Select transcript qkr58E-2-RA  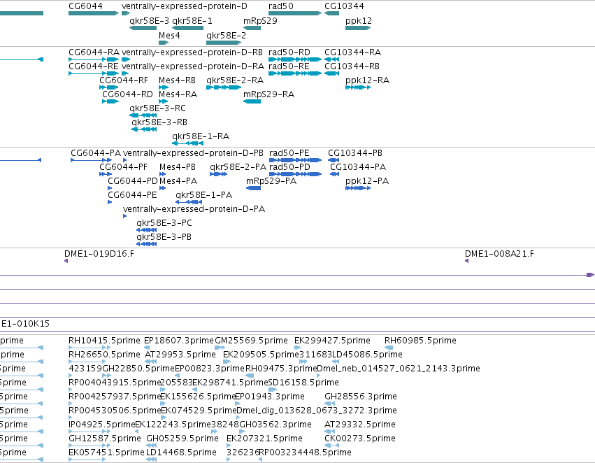click(x=235, y=80)
